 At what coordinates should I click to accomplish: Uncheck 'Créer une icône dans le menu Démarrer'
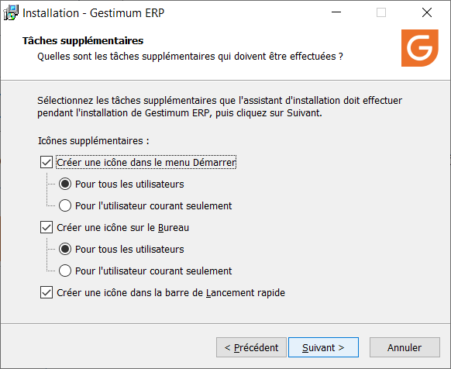(x=46, y=162)
